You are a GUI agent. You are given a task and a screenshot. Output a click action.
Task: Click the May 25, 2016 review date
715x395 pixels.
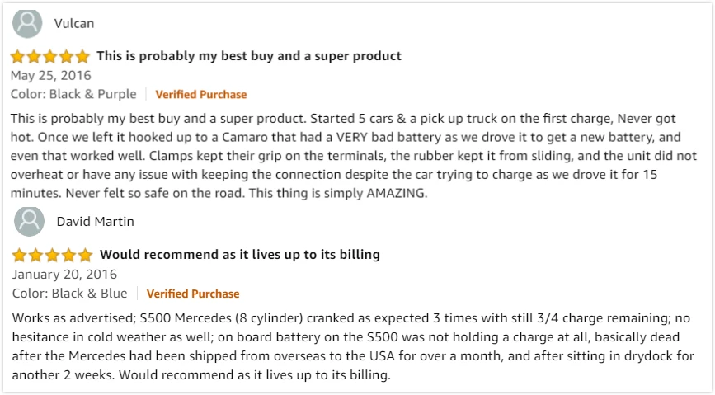coord(50,75)
